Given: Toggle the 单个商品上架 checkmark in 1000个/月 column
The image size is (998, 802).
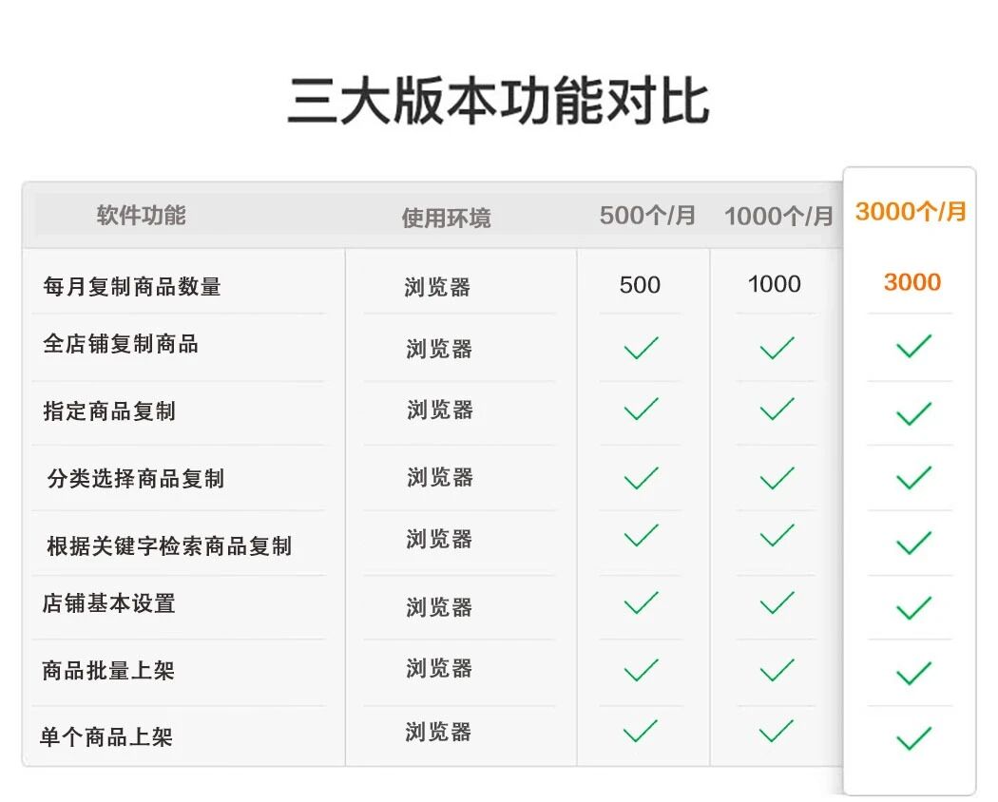Looking at the screenshot, I should [x=773, y=733].
